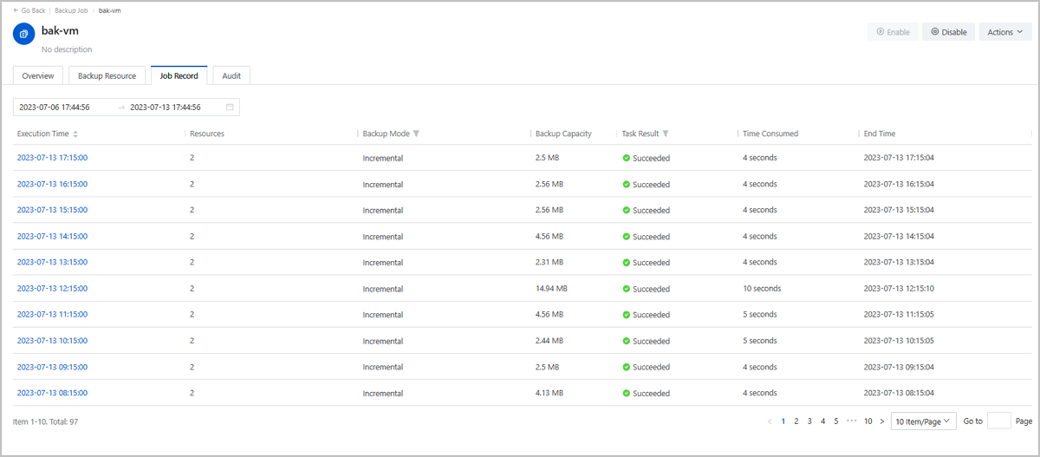
Task: Open record 2023-07-13 08:15:00
Action: 52,393
